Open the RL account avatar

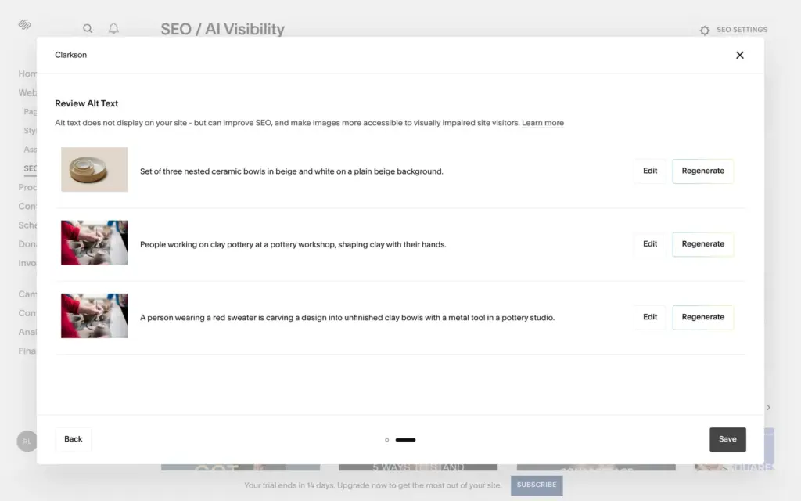point(27,442)
